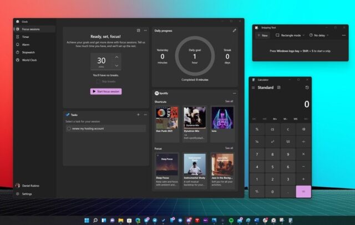The image size is (355, 225).
Task: Open the Dan Punk 2021 playlist thumbnail
Action: [x=167, y=118]
